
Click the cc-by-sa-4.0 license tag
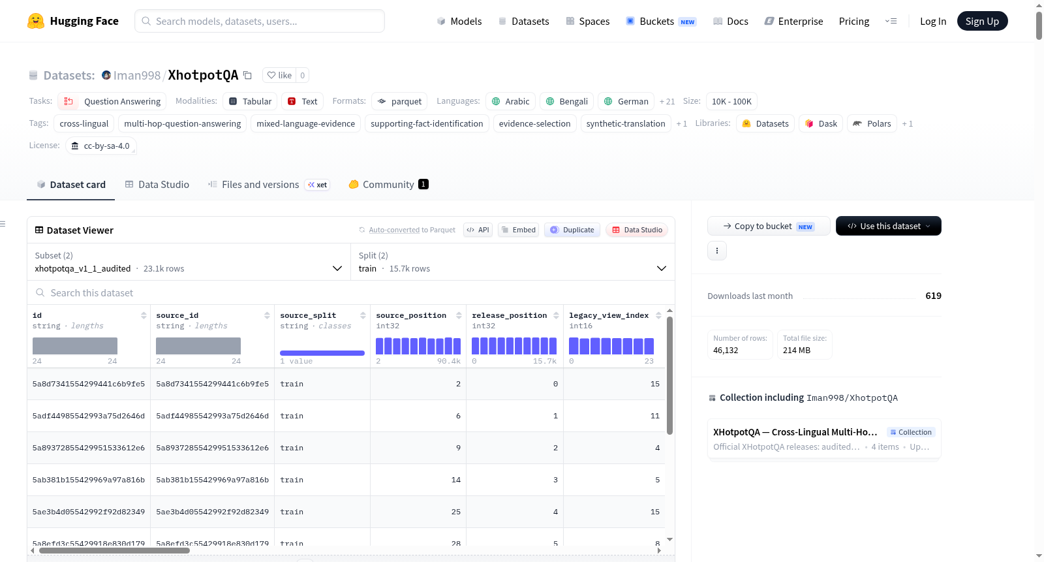click(101, 146)
